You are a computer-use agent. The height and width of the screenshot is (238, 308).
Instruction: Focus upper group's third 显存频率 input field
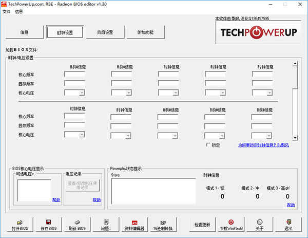[x=168, y=83]
